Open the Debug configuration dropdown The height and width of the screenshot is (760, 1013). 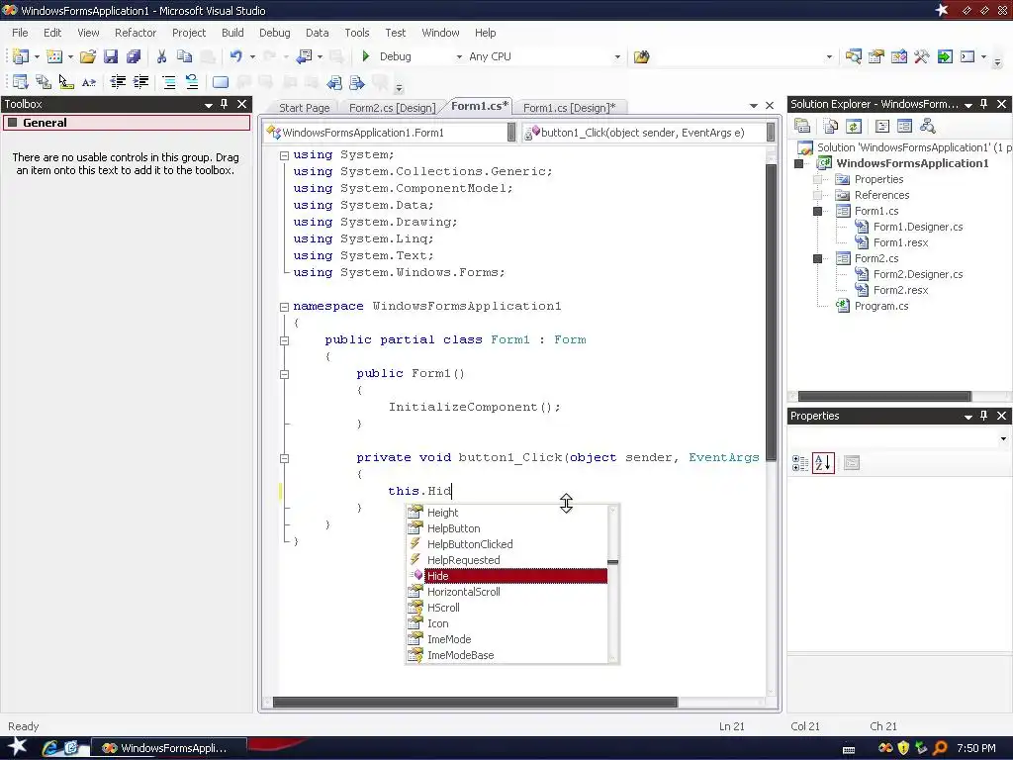459,56
